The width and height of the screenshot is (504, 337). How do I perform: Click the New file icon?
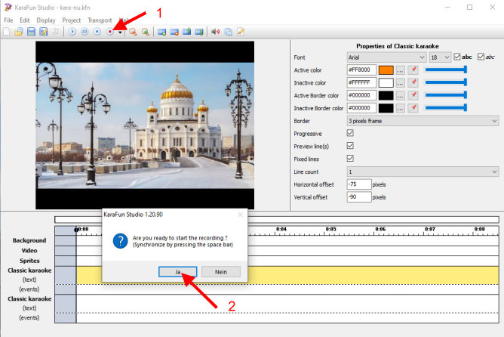click(x=8, y=32)
